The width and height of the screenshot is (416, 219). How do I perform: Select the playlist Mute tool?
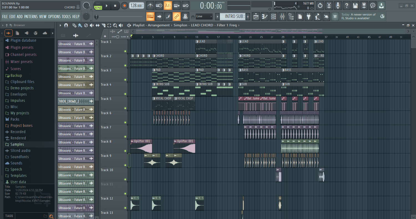coord(92,25)
